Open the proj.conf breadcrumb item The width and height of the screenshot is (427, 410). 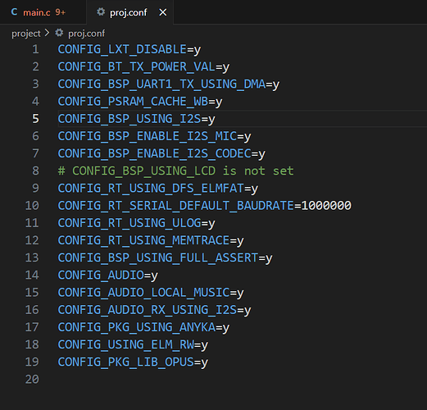[x=86, y=34]
